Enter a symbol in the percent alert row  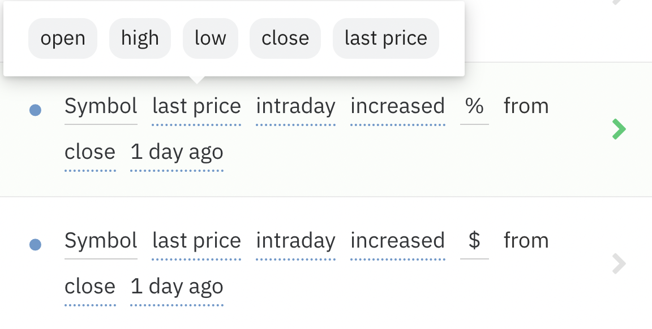coord(101,106)
